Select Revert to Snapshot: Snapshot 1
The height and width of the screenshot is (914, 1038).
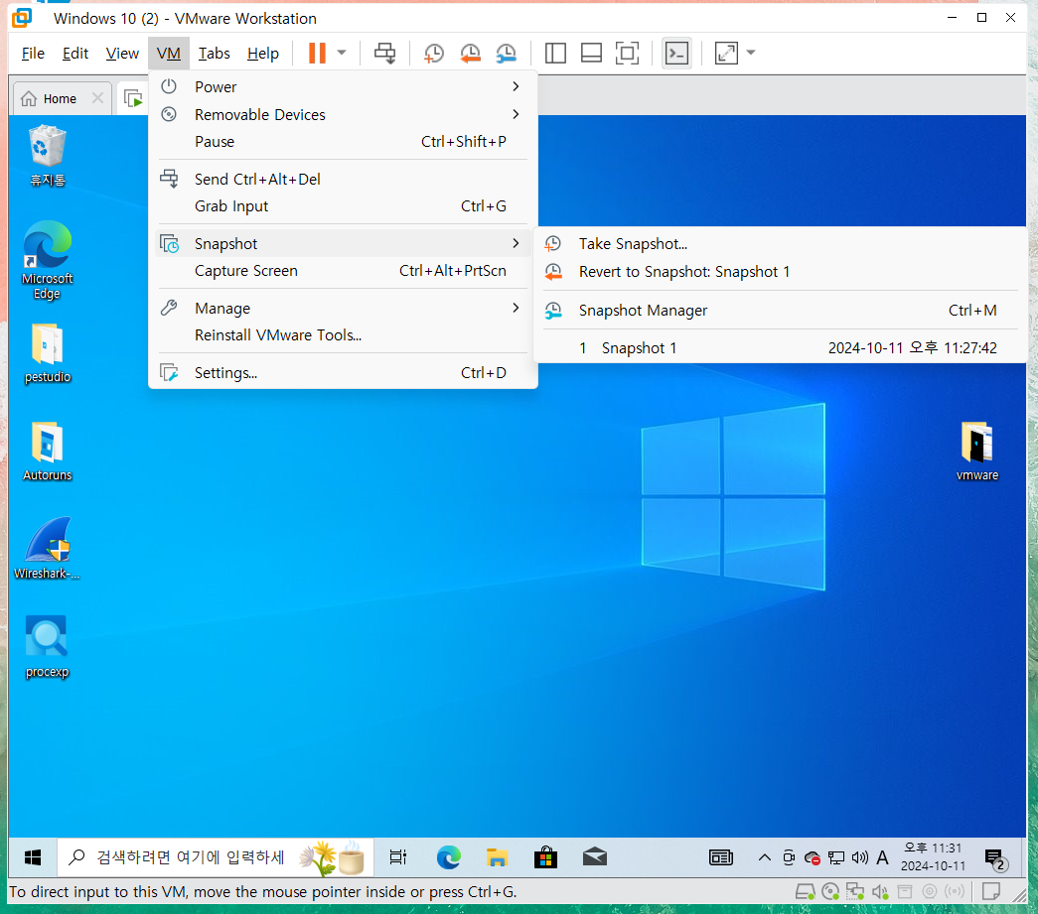point(780,272)
